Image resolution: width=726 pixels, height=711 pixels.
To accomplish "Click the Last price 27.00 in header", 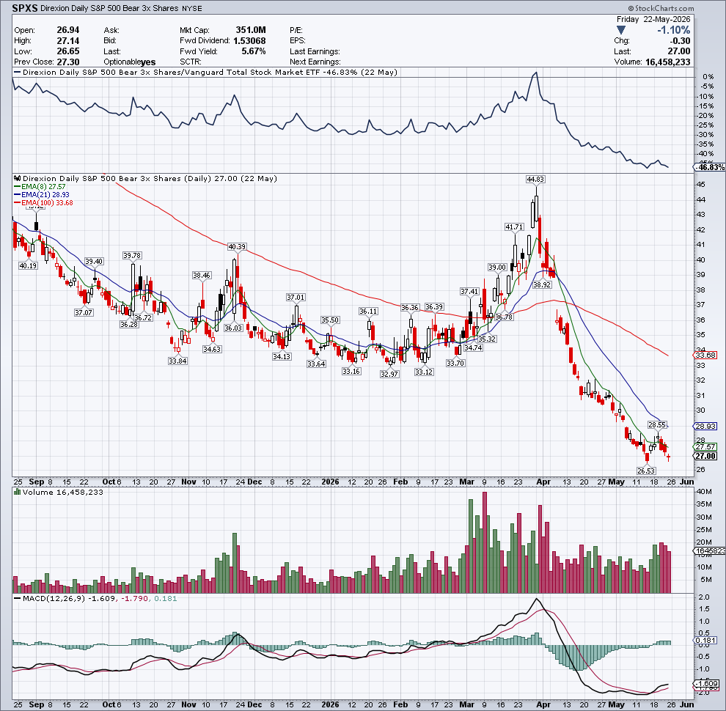I will pos(679,51).
